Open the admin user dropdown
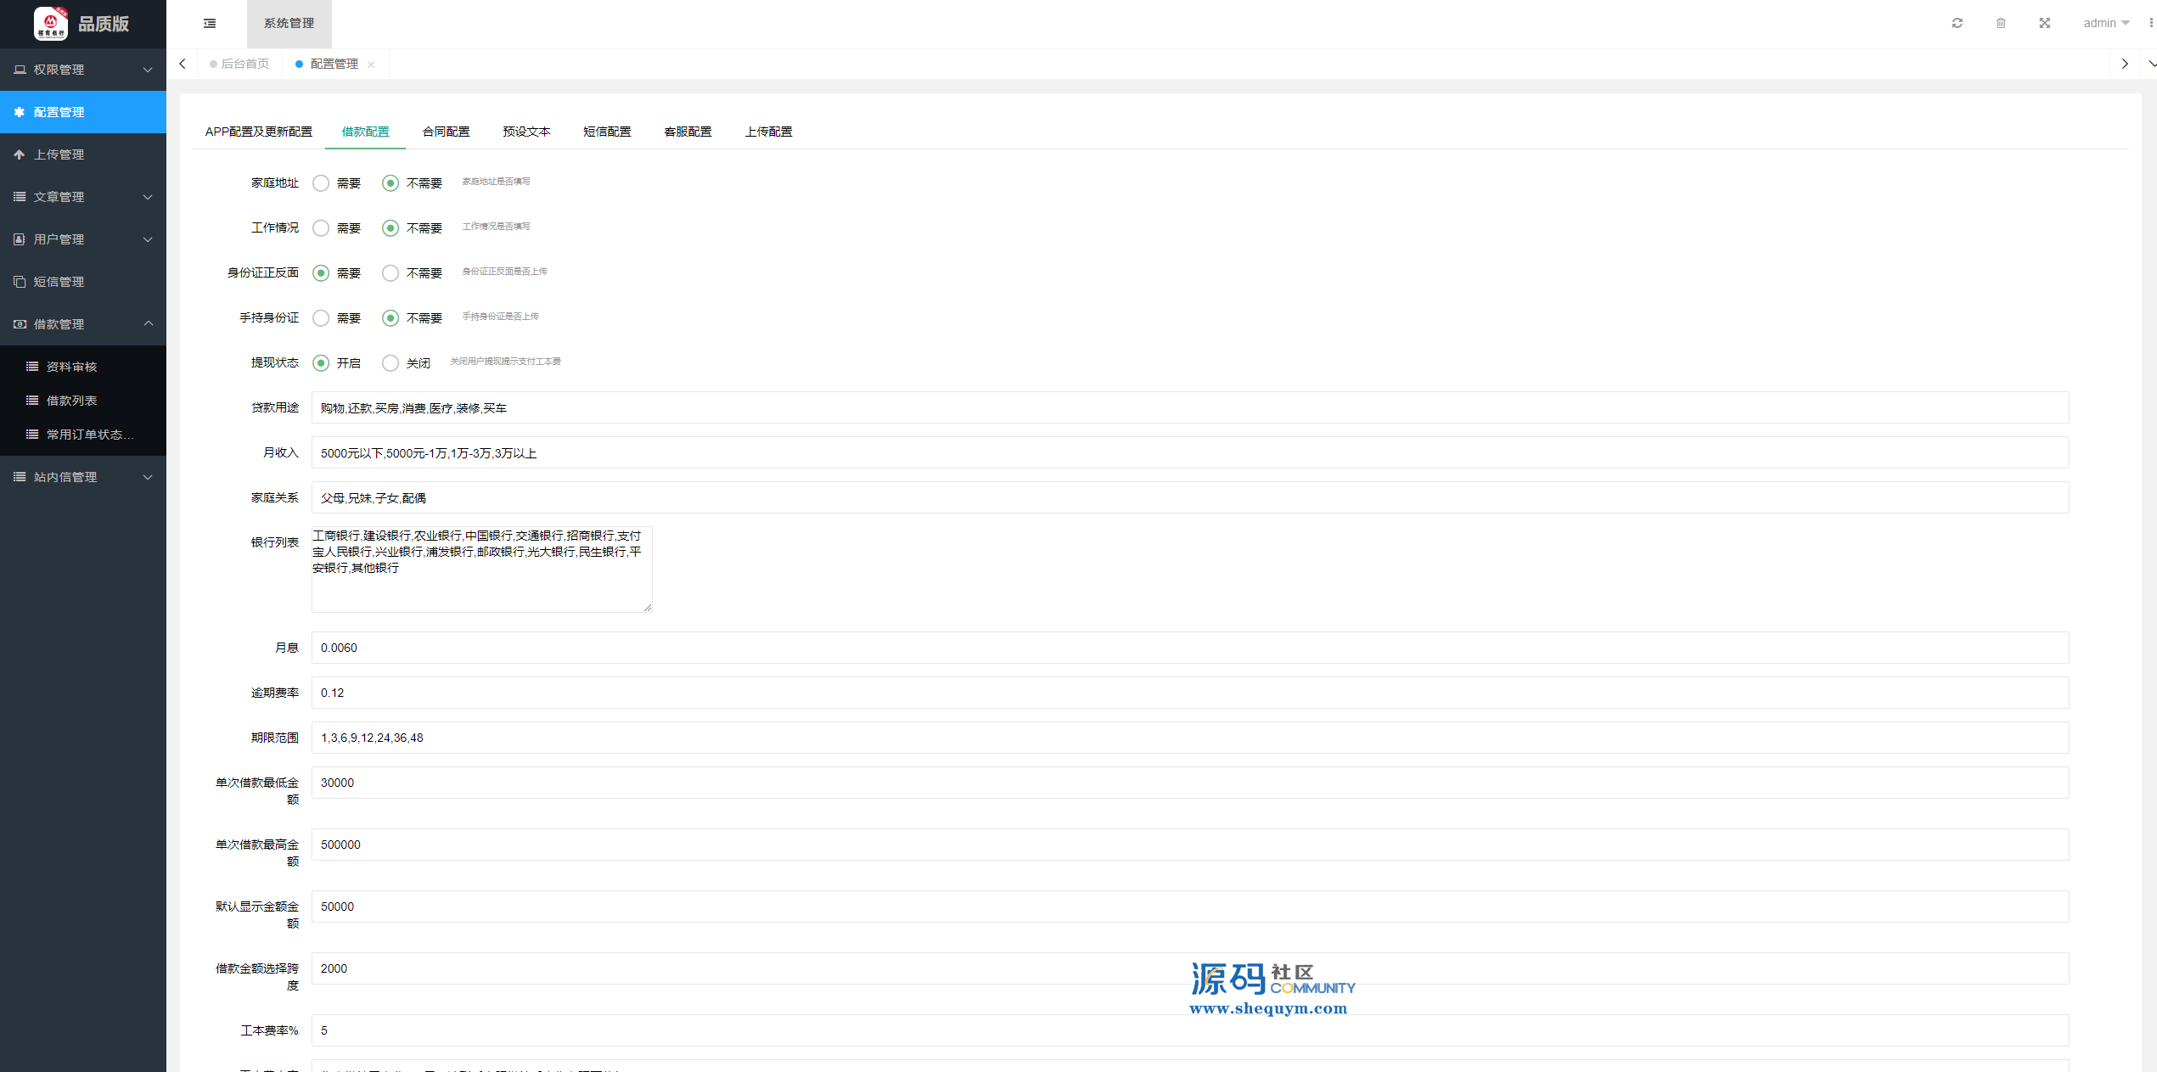 point(2105,23)
